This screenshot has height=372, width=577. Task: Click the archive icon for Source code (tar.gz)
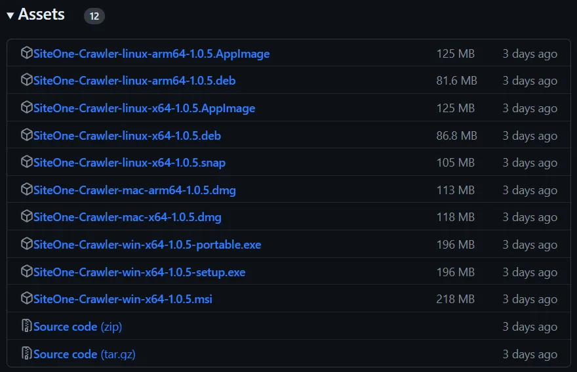pyautogui.click(x=26, y=354)
